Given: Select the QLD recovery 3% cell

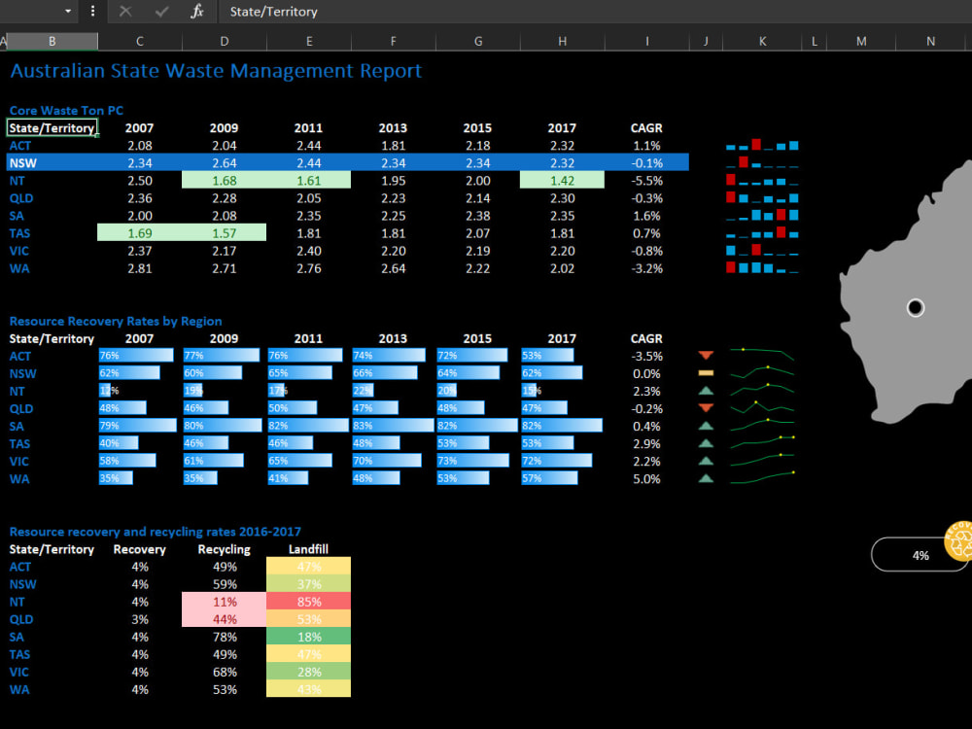Looking at the screenshot, I should click(x=140, y=618).
